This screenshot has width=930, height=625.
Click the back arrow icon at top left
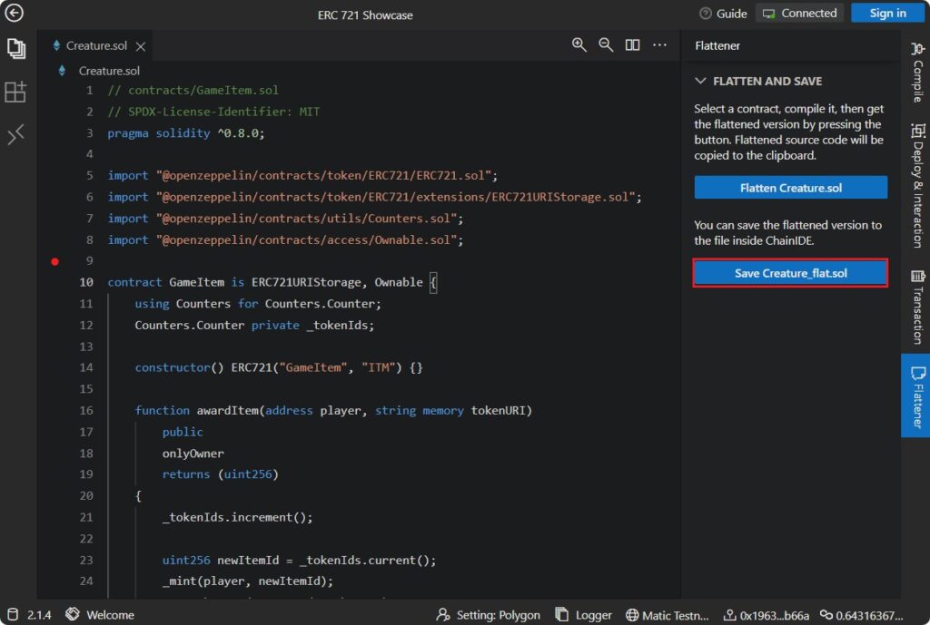coord(15,14)
